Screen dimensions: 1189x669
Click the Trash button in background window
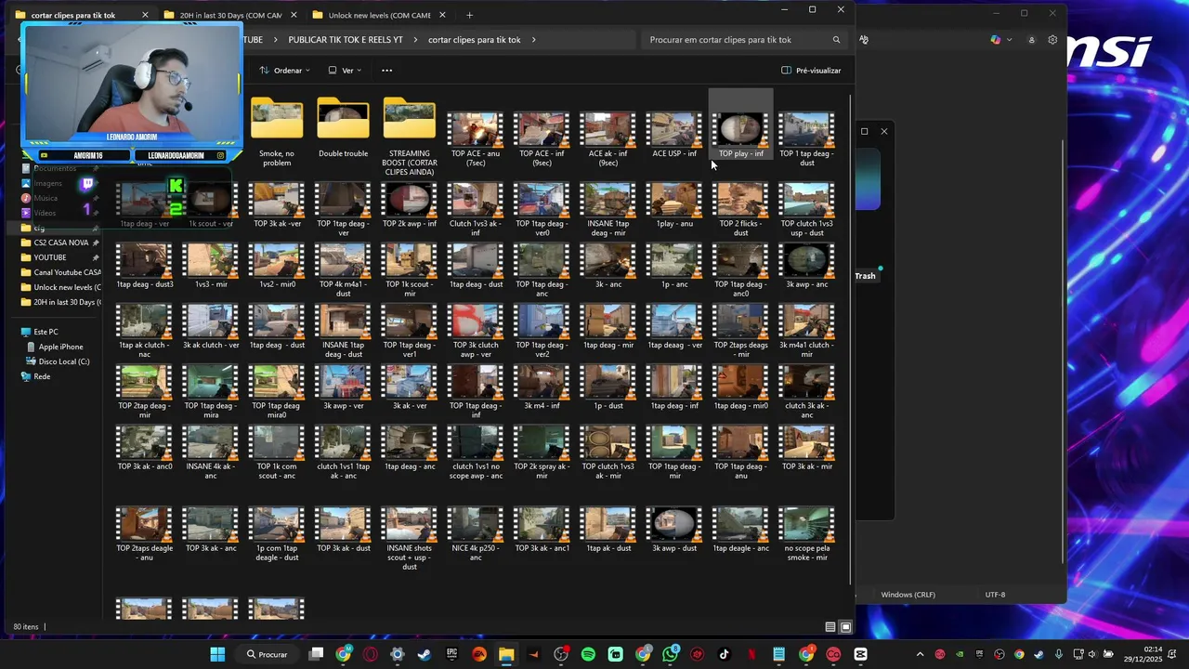[x=866, y=276]
